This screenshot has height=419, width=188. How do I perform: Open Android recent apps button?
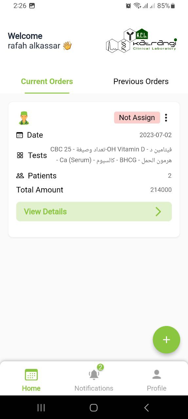[x=41, y=408]
